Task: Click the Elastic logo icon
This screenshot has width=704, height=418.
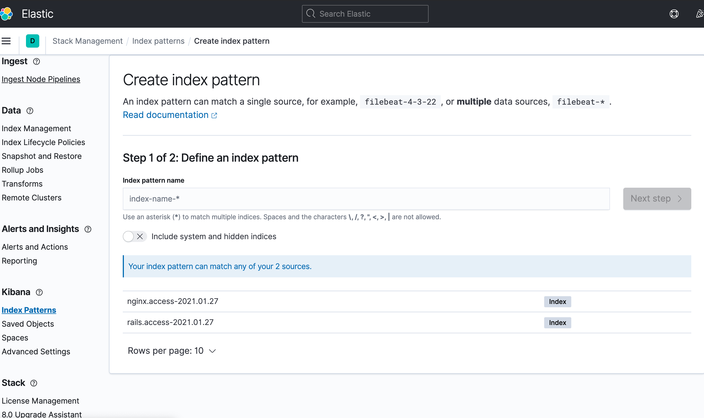Action: click(6, 14)
